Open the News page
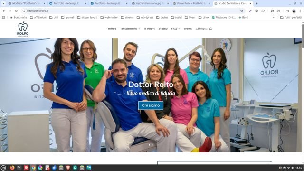Image resolution: width=304 pixels, height=171 pixels. pyautogui.click(x=188, y=29)
